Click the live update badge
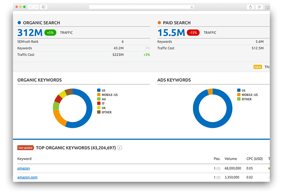 click(25, 148)
